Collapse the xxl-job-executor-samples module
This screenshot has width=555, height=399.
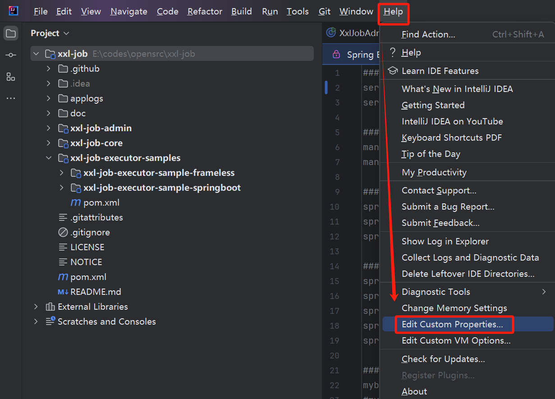click(x=49, y=158)
